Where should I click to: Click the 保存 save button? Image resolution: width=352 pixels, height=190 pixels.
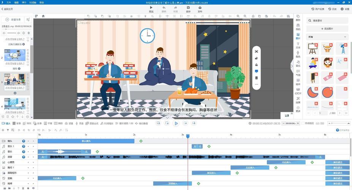tap(188, 9)
